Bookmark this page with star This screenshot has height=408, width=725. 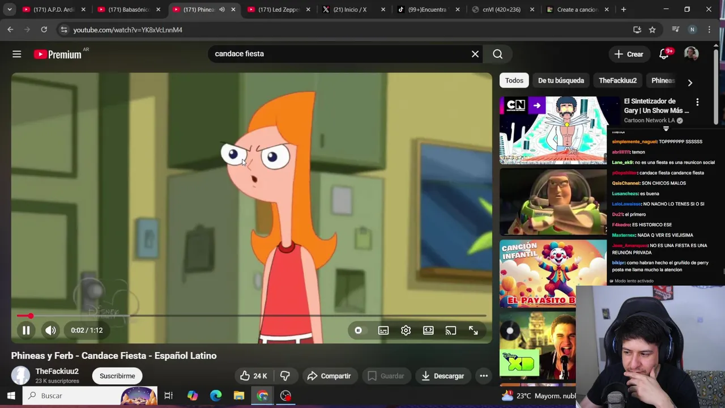point(652,29)
